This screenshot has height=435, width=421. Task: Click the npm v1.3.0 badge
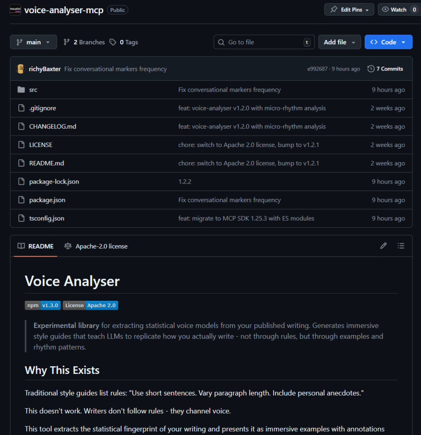(x=42, y=305)
